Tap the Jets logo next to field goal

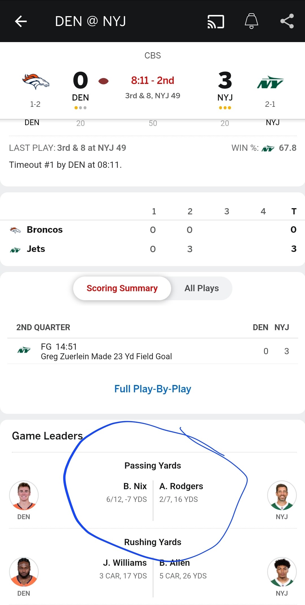pos(24,351)
